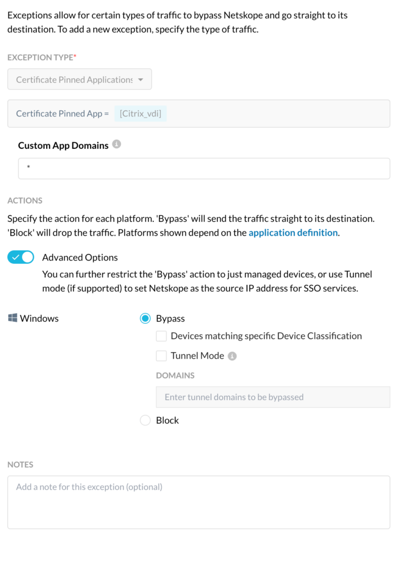Select the Bypass action
The image size is (397, 565).
(x=144, y=318)
